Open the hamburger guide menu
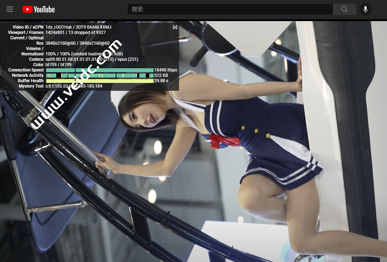 coord(10,9)
